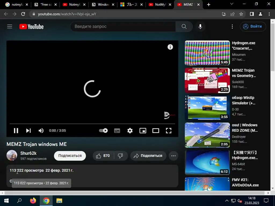The width and height of the screenshot is (275, 206).
Task: Dislike the video
Action: point(121,156)
